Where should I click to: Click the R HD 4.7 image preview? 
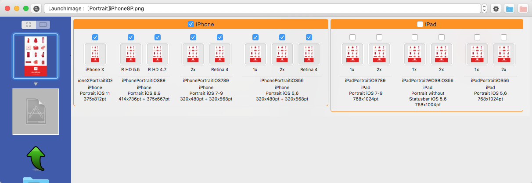point(158,54)
